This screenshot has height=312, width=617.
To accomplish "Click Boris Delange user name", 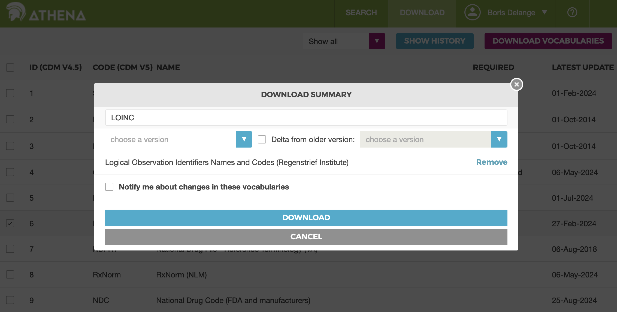I will (x=511, y=13).
